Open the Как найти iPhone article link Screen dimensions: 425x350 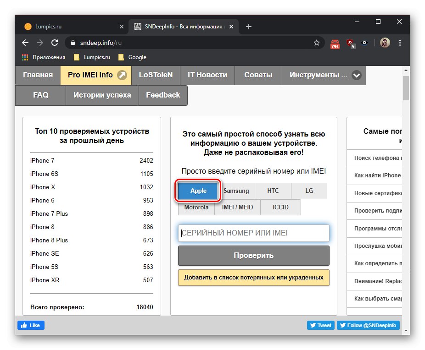point(377,175)
